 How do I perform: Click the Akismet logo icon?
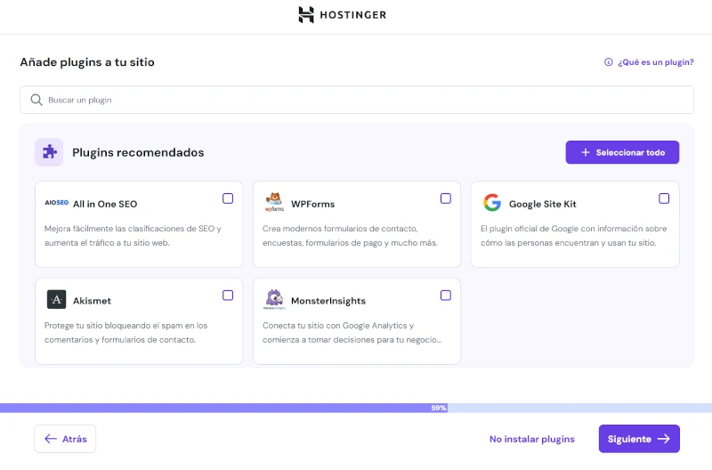(x=56, y=300)
